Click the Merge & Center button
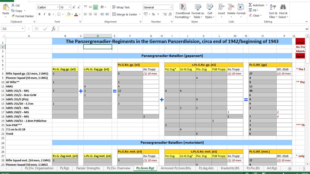 tap(125, 14)
